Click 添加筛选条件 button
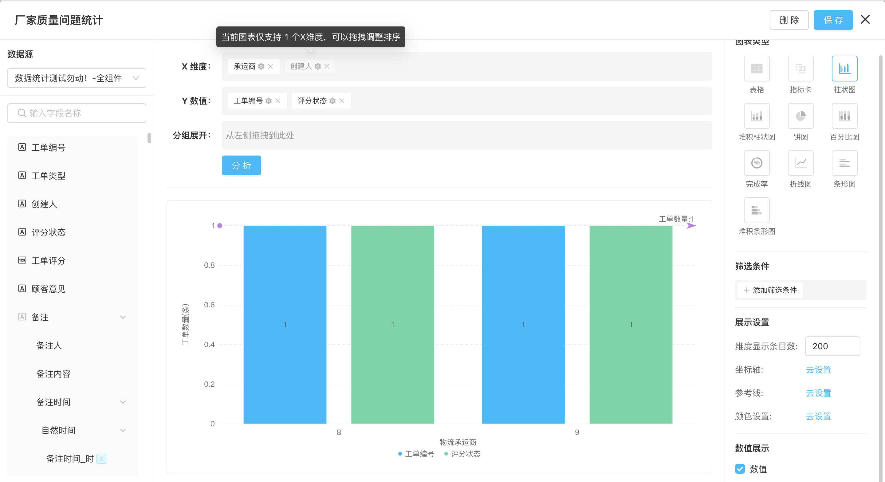 [x=769, y=290]
